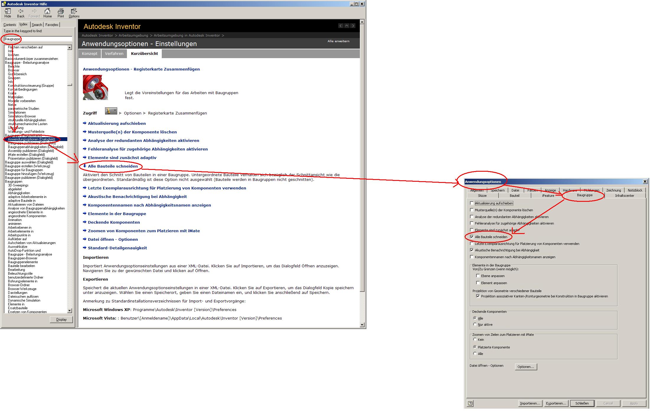The image size is (650, 411).
Task: Expand the Deckende Komponenten help section
Action: click(x=114, y=222)
